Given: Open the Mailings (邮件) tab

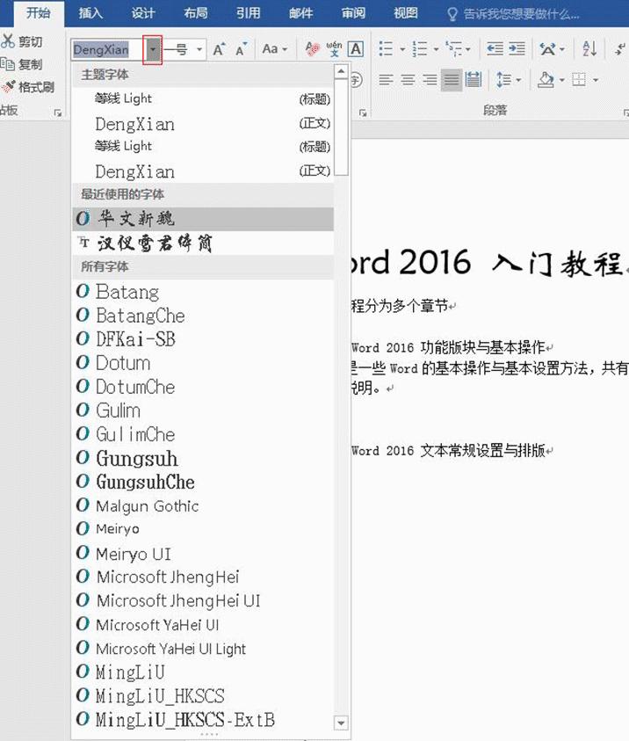Looking at the screenshot, I should click(300, 13).
